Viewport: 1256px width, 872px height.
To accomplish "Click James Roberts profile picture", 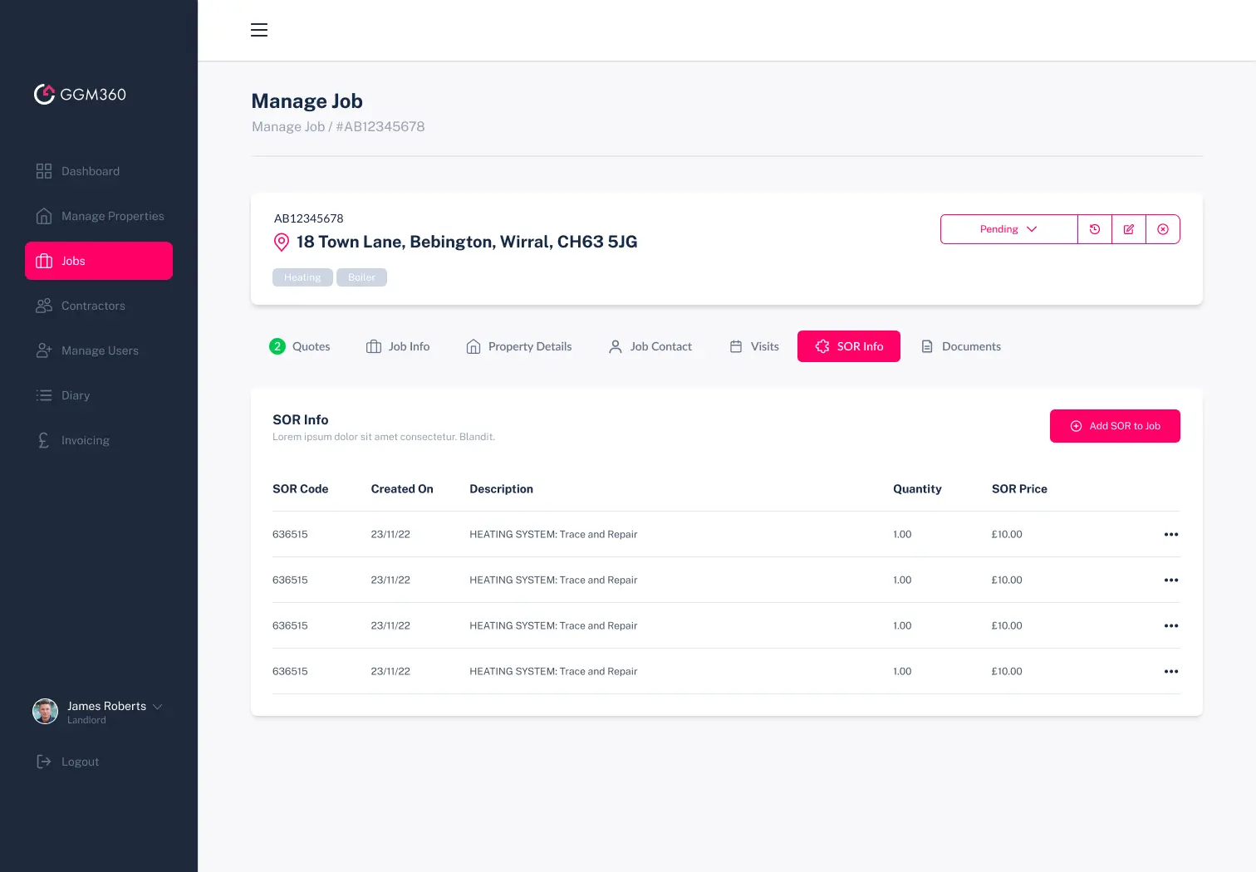I will pos(45,711).
